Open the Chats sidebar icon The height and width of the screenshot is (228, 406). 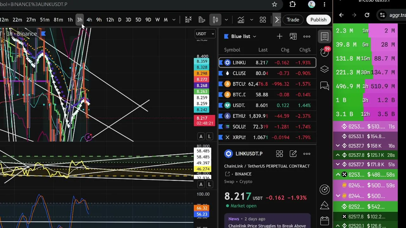tap(324, 86)
